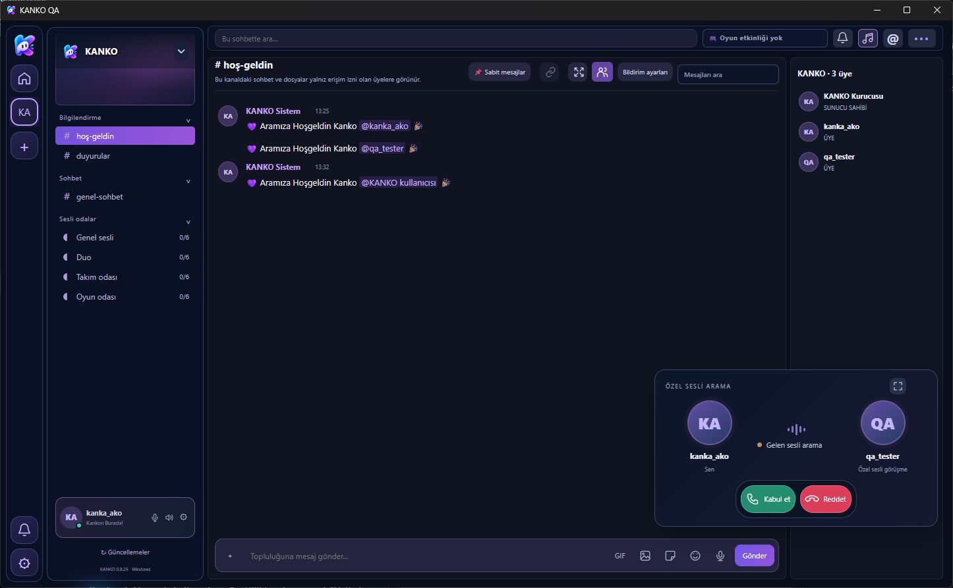
Task: Toggle the member list people icon
Action: [x=602, y=72]
